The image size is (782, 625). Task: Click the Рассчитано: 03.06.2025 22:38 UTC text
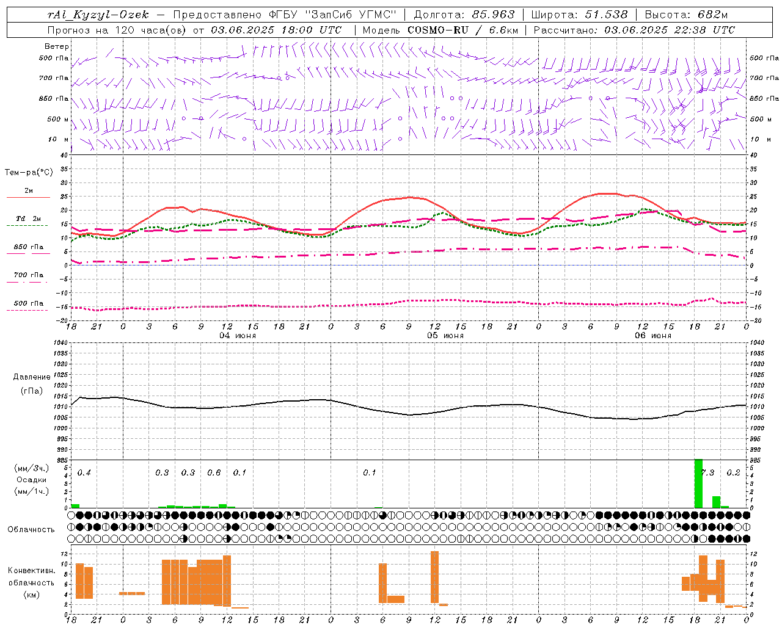634,30
